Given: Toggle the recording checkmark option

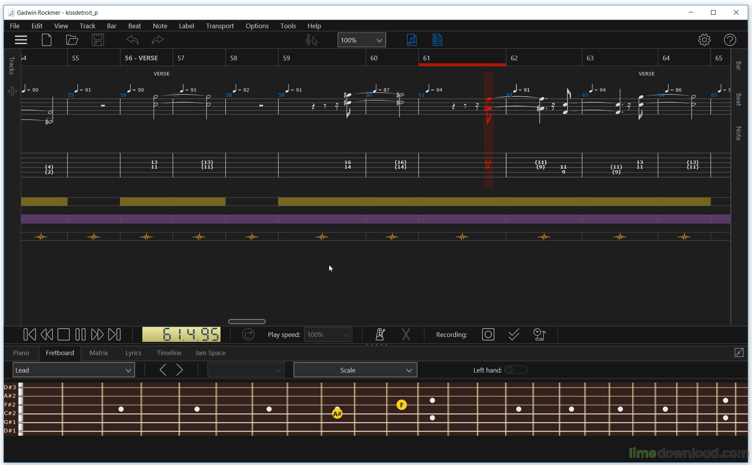Looking at the screenshot, I should pyautogui.click(x=513, y=334).
